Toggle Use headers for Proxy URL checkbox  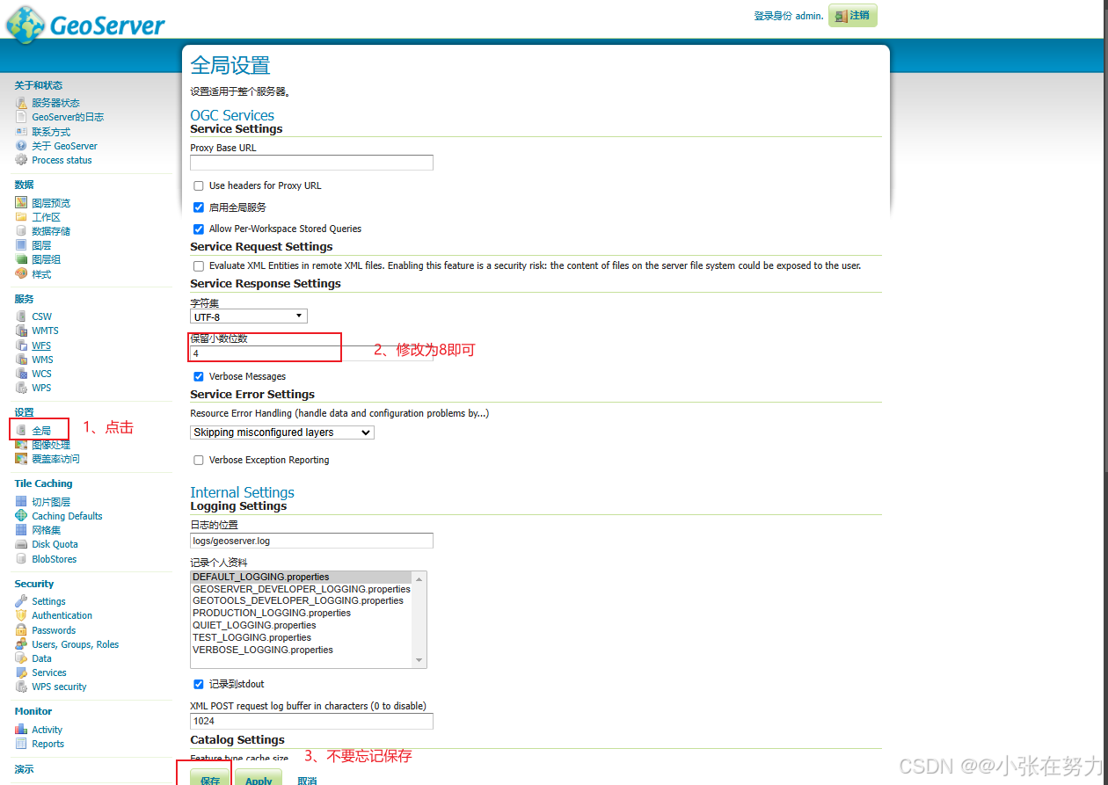[x=199, y=186]
